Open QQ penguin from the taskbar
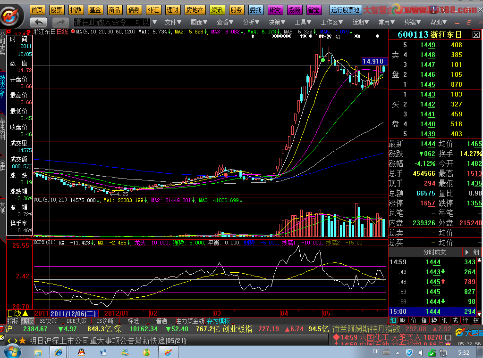483x358 pixels. coord(81,351)
